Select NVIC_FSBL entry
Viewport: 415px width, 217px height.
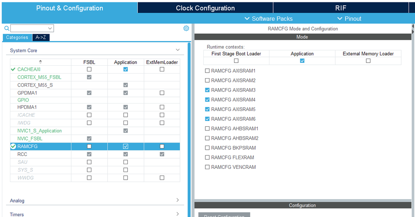click(30, 139)
